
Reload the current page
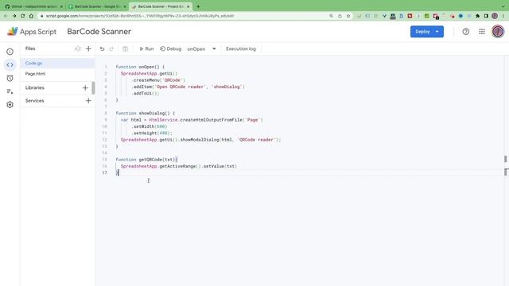pos(23,16)
